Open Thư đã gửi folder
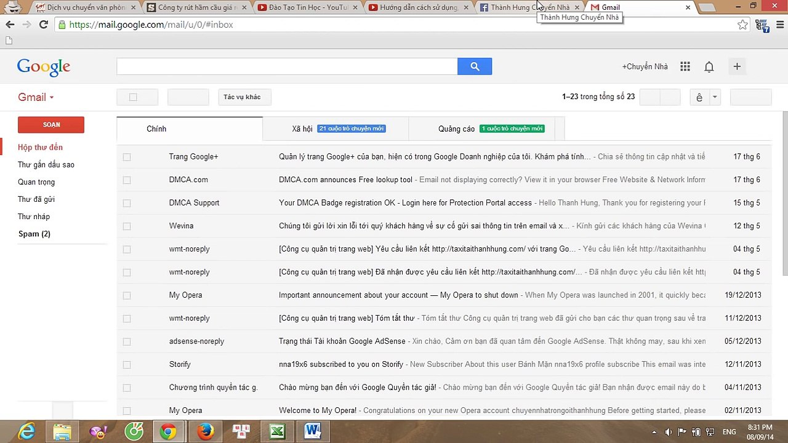 click(x=36, y=199)
